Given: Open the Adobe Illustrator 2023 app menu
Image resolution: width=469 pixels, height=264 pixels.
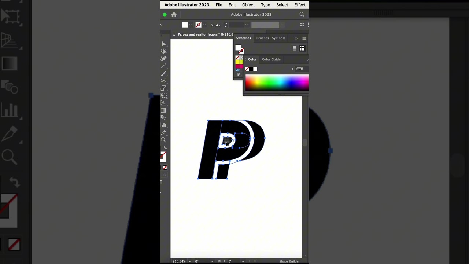Looking at the screenshot, I should click(187, 5).
